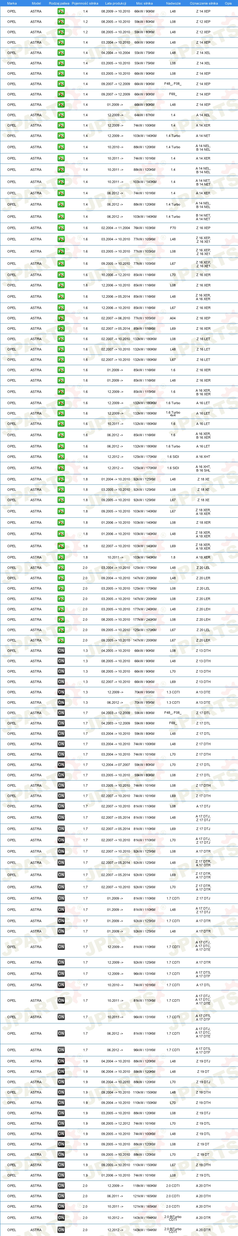Image resolution: width=238 pixels, height=1236 pixels.
Task: Click the Model column header
Action: [36, 3]
